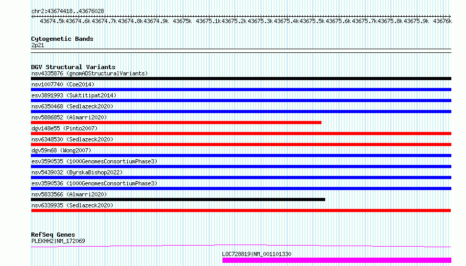Click the DGV Structural Variants track title

(x=73, y=67)
